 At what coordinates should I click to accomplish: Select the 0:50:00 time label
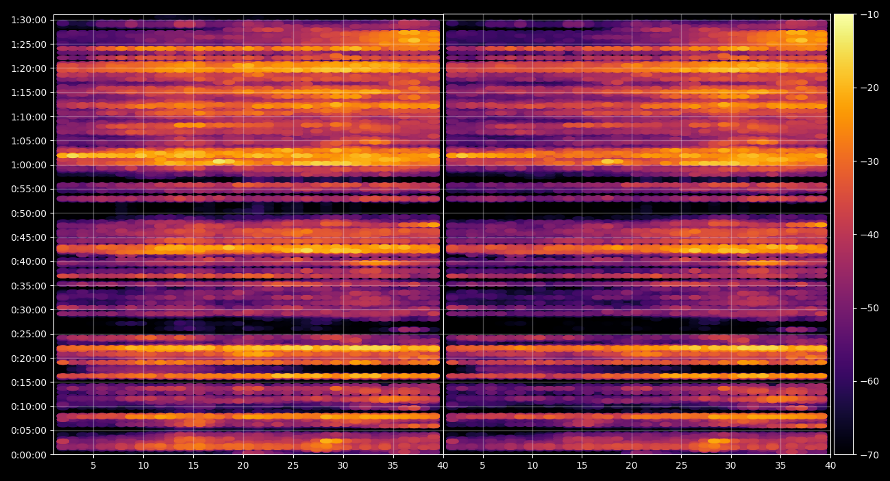[x=29, y=213]
